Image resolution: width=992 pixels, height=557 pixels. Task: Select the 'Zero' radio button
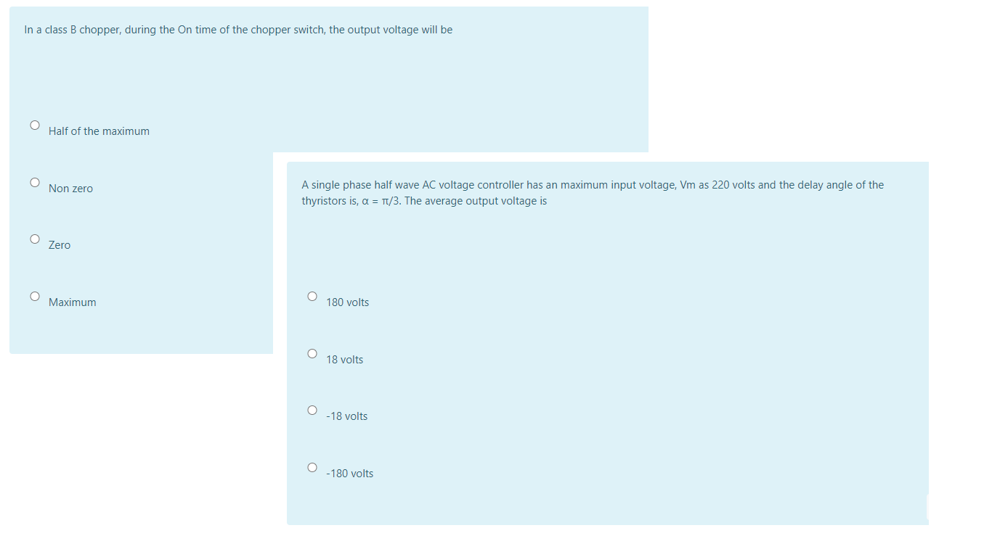click(x=34, y=239)
